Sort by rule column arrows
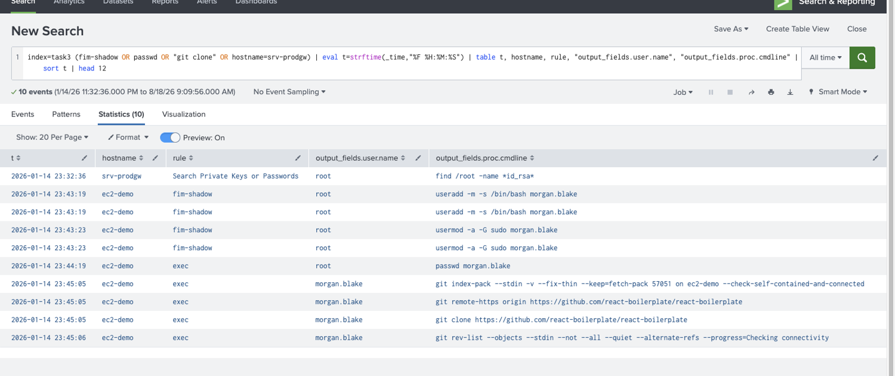 tap(191, 158)
